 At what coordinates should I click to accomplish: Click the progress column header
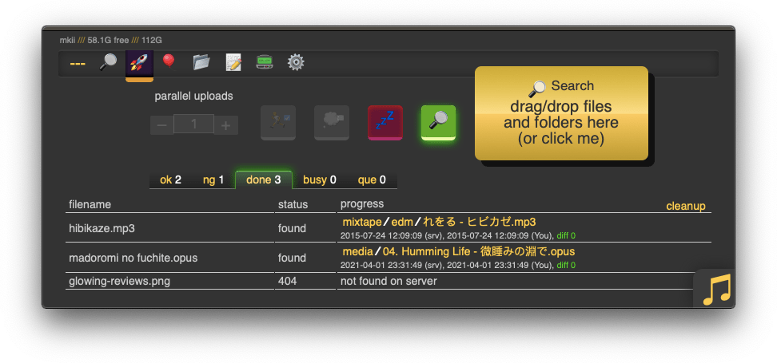[x=362, y=203]
